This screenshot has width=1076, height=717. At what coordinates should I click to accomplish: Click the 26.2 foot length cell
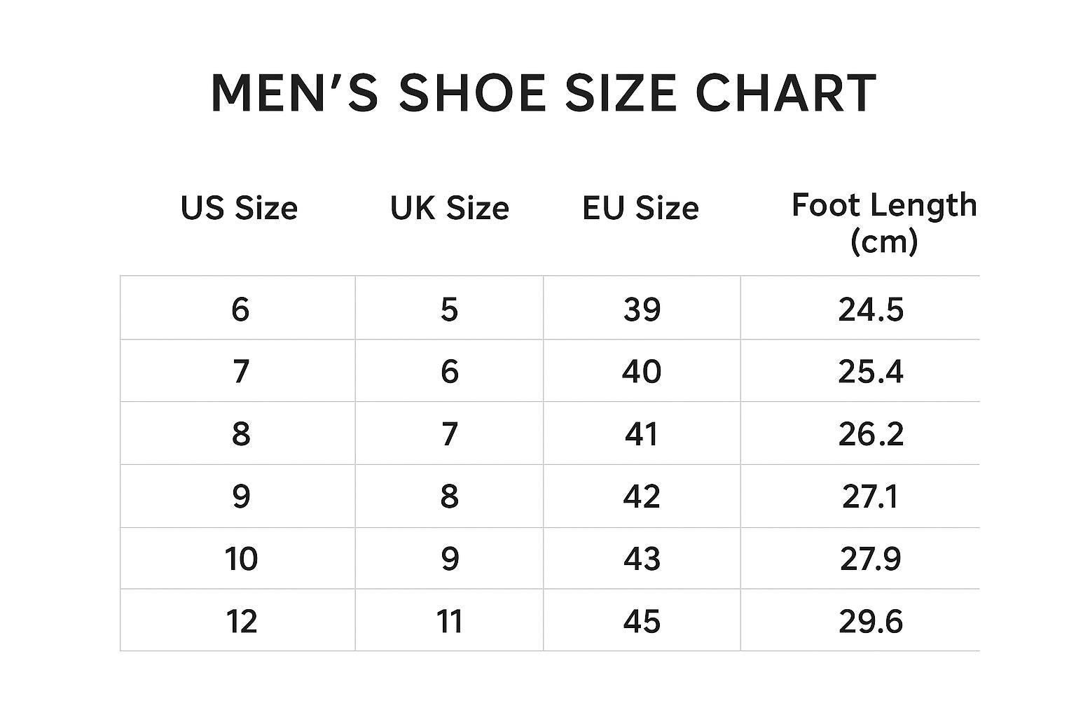871,433
